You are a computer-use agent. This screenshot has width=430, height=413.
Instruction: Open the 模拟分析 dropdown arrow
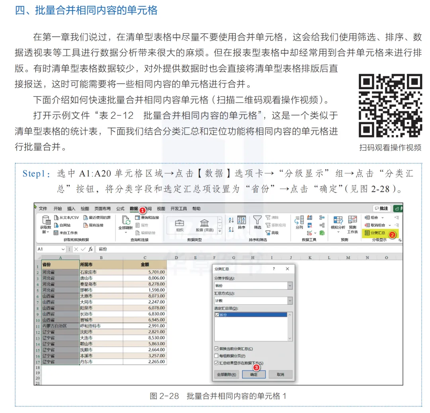click(338, 232)
